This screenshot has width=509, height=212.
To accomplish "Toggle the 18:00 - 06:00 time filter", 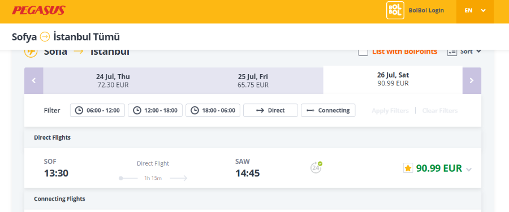I will pyautogui.click(x=213, y=110).
